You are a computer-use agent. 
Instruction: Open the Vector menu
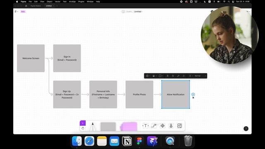pos(58,2)
